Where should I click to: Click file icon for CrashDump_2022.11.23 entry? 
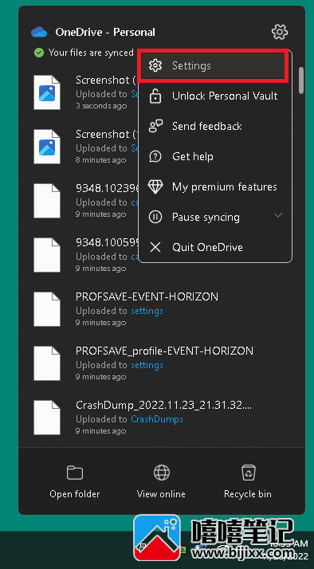click(47, 418)
